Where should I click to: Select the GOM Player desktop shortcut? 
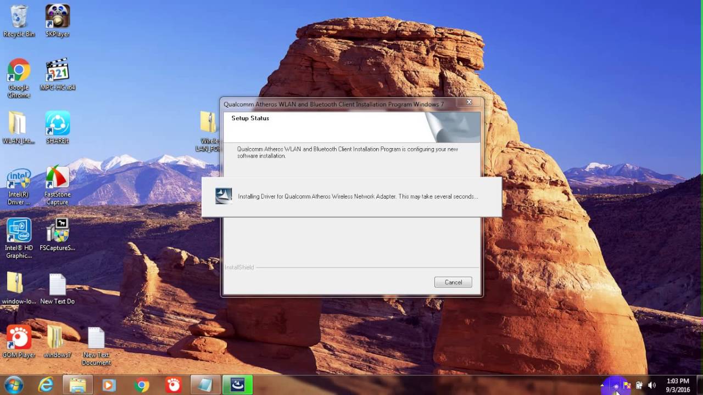coord(19,342)
